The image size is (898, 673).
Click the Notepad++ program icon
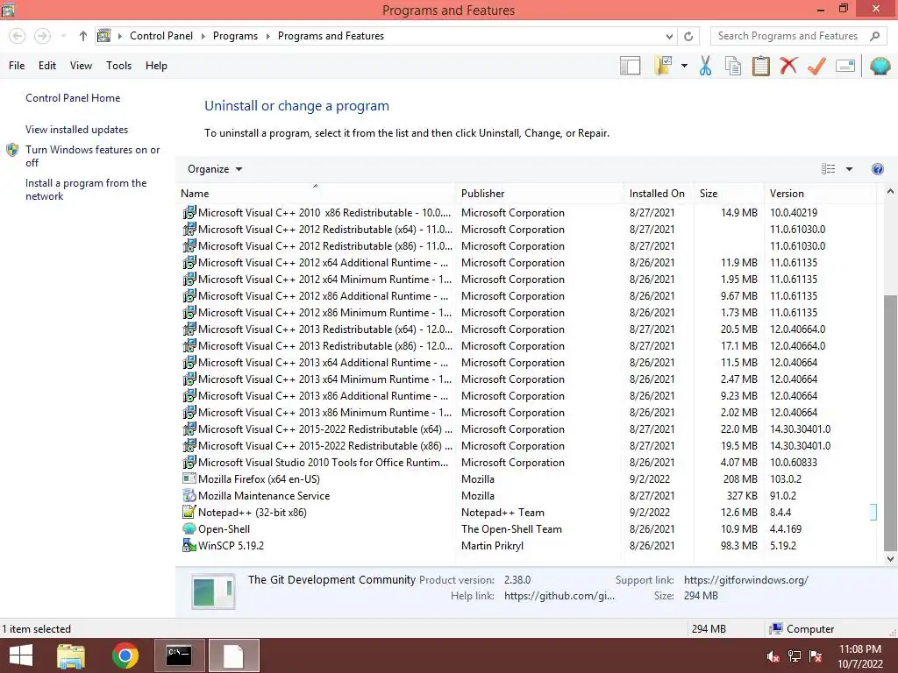[x=189, y=512]
